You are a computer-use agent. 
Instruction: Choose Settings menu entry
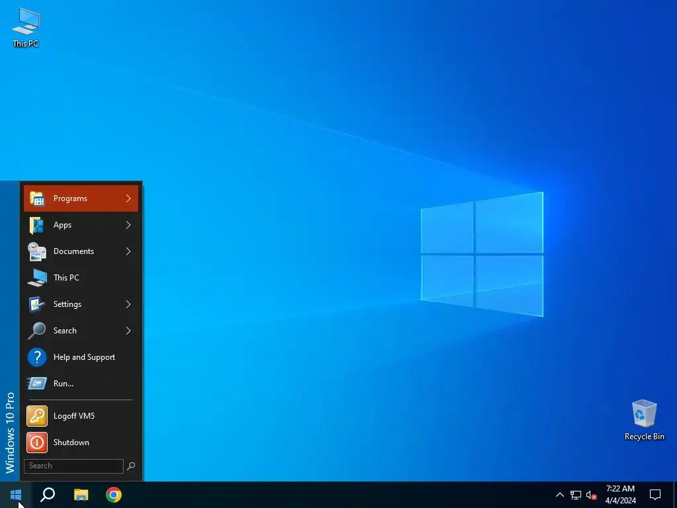pos(81,304)
